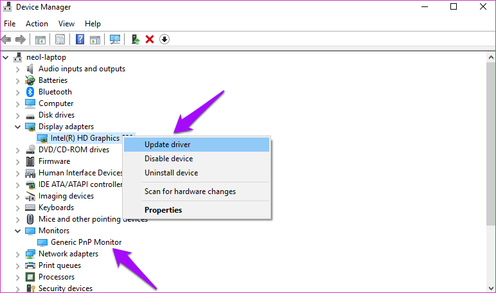The image size is (496, 293).
Task: Click the Disk drives category icon
Action: tap(30, 116)
